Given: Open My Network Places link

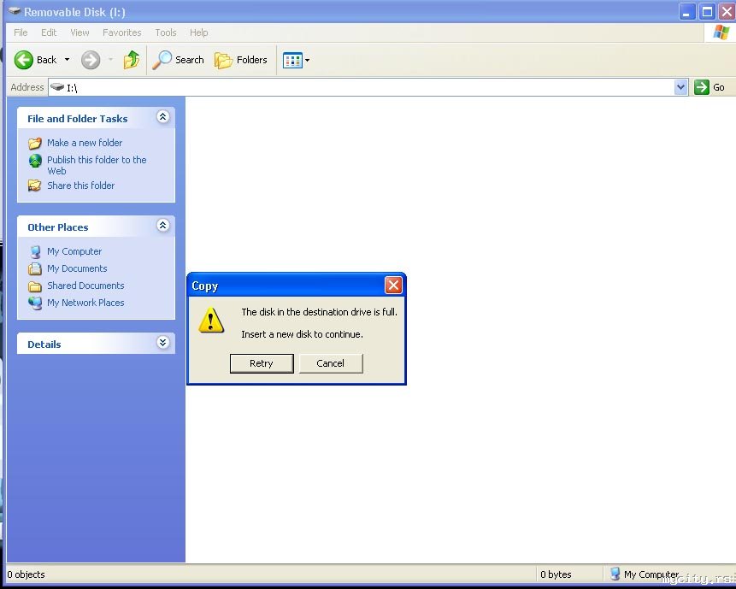Looking at the screenshot, I should pos(85,303).
